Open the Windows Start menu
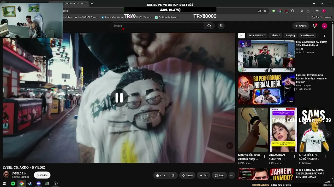 4,184
